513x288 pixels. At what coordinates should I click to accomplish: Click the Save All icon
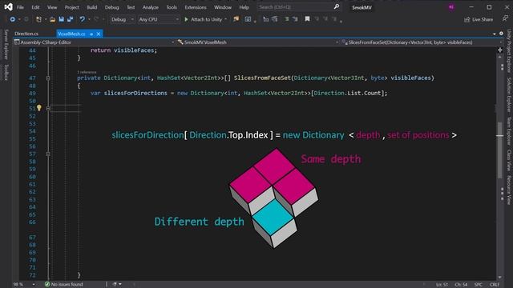[x=70, y=19]
